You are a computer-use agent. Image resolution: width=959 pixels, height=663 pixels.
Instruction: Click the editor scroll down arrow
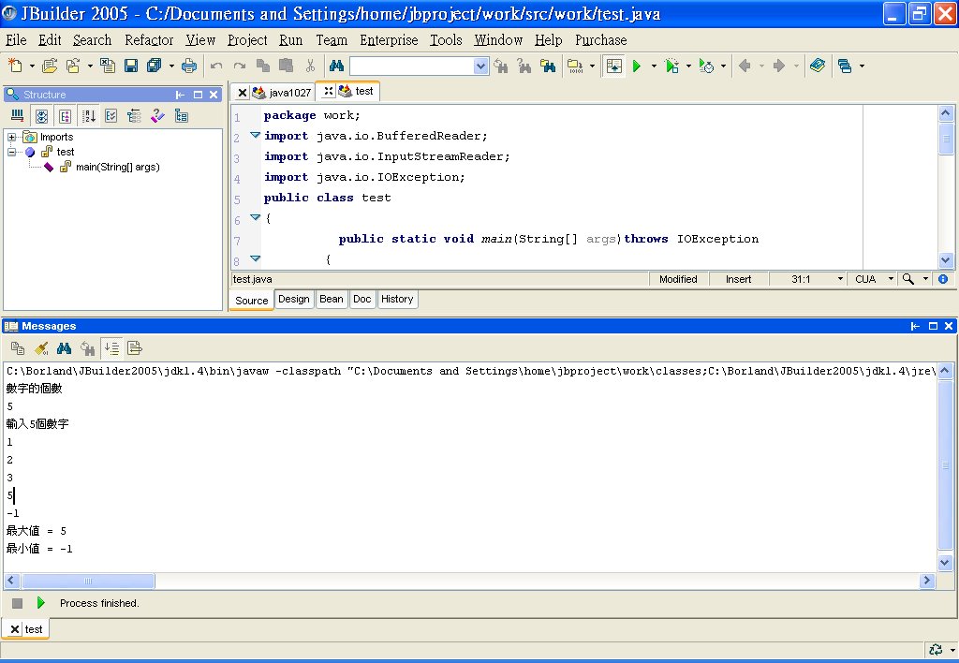click(946, 260)
